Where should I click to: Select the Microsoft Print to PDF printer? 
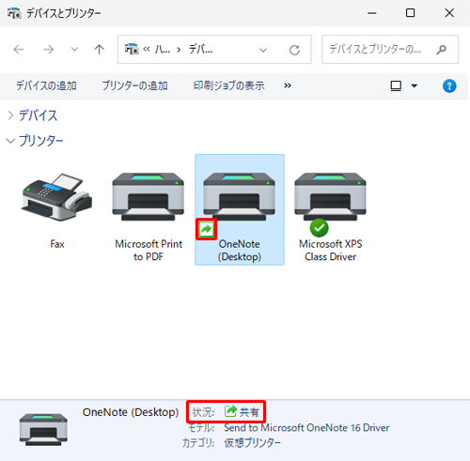[149, 196]
